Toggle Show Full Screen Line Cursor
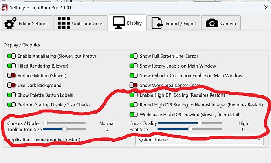Image resolution: width=271 pixels, height=163 pixels. 134,56
